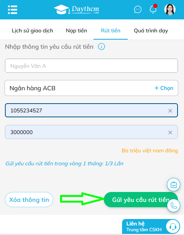Choose a bank with + Chọn
Viewport: 184px width, 235px height.
pos(164,88)
